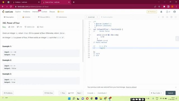Image resolution: width=179 pixels, height=101 pixels.
Task: Switch to Solution tab
Action: tap(26, 17)
